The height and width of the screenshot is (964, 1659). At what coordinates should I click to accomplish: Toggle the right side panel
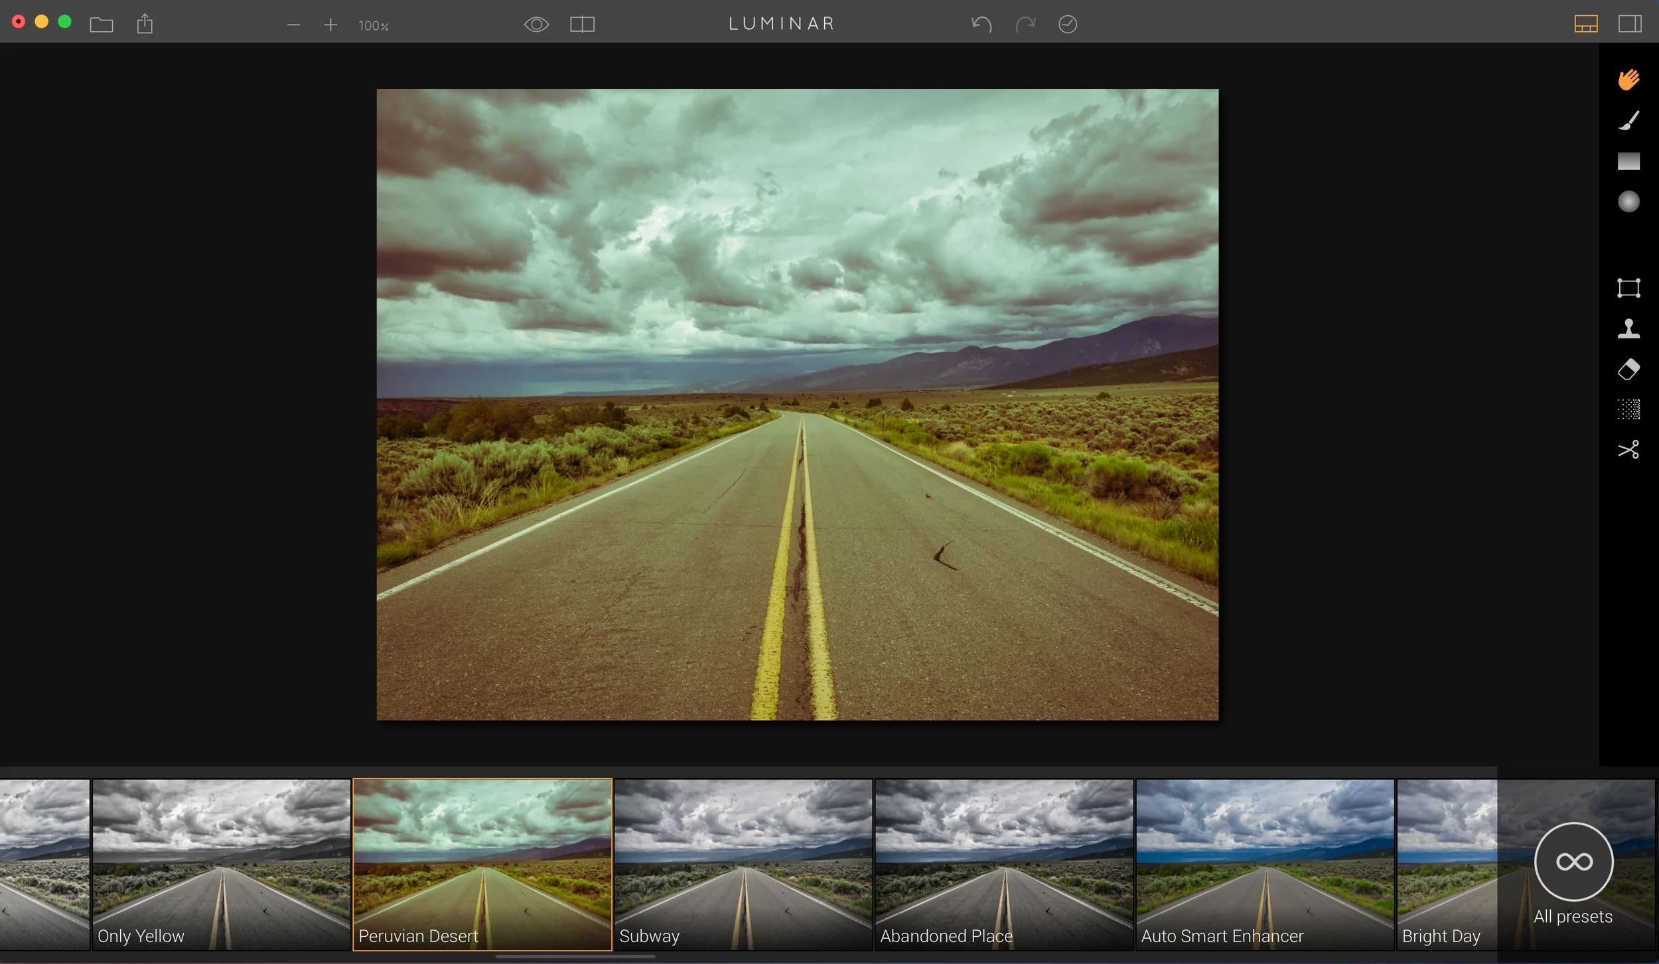click(1629, 25)
